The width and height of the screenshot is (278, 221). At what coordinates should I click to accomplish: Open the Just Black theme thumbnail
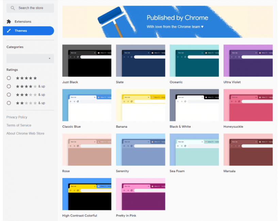tap(87, 61)
